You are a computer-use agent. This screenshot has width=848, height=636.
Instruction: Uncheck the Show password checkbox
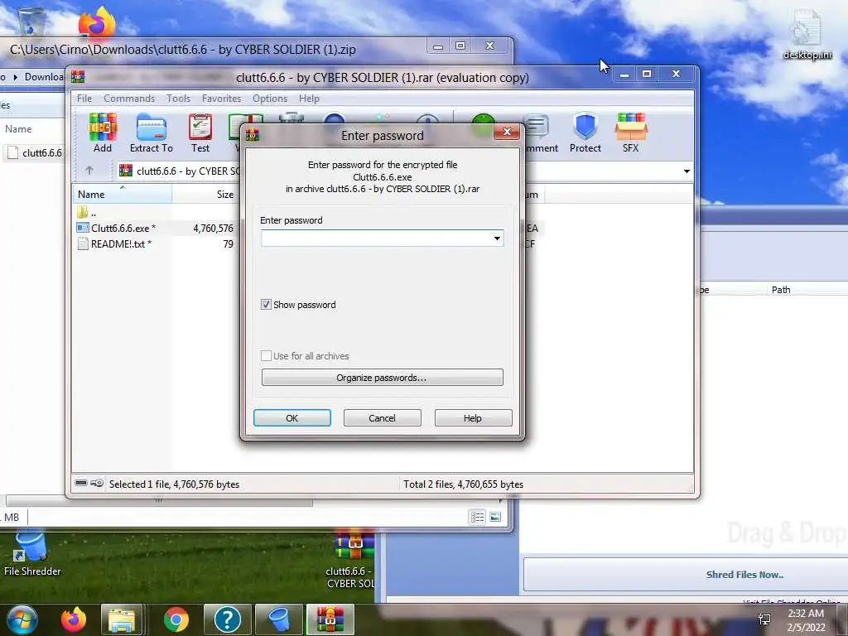click(x=266, y=305)
